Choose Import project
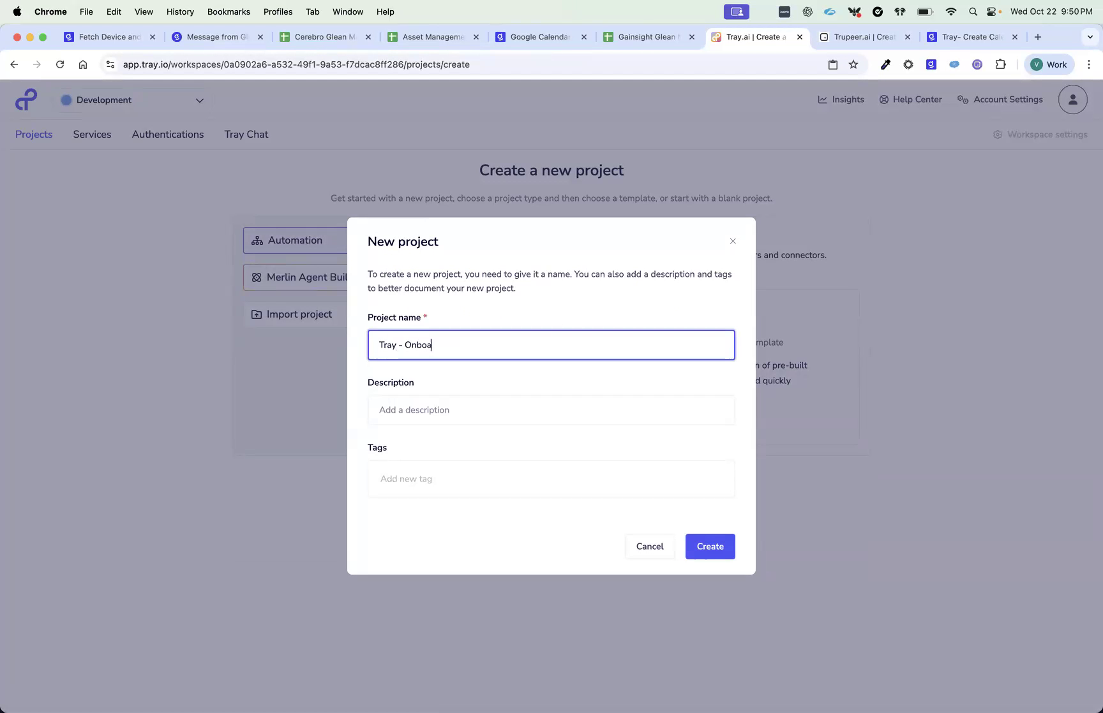1103x713 pixels. tap(299, 314)
